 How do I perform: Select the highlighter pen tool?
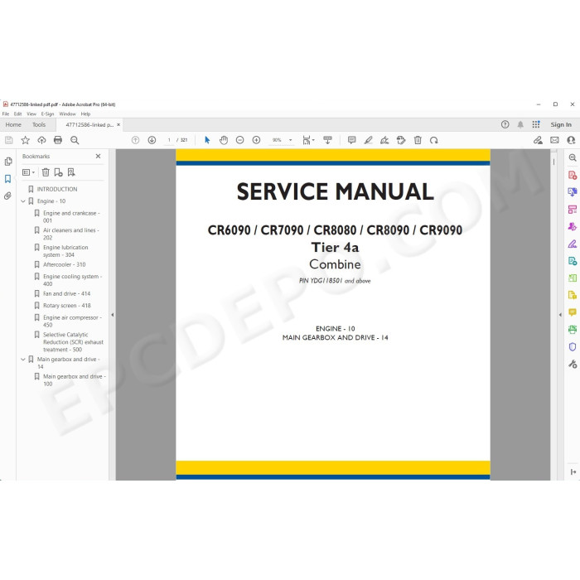[x=368, y=140]
